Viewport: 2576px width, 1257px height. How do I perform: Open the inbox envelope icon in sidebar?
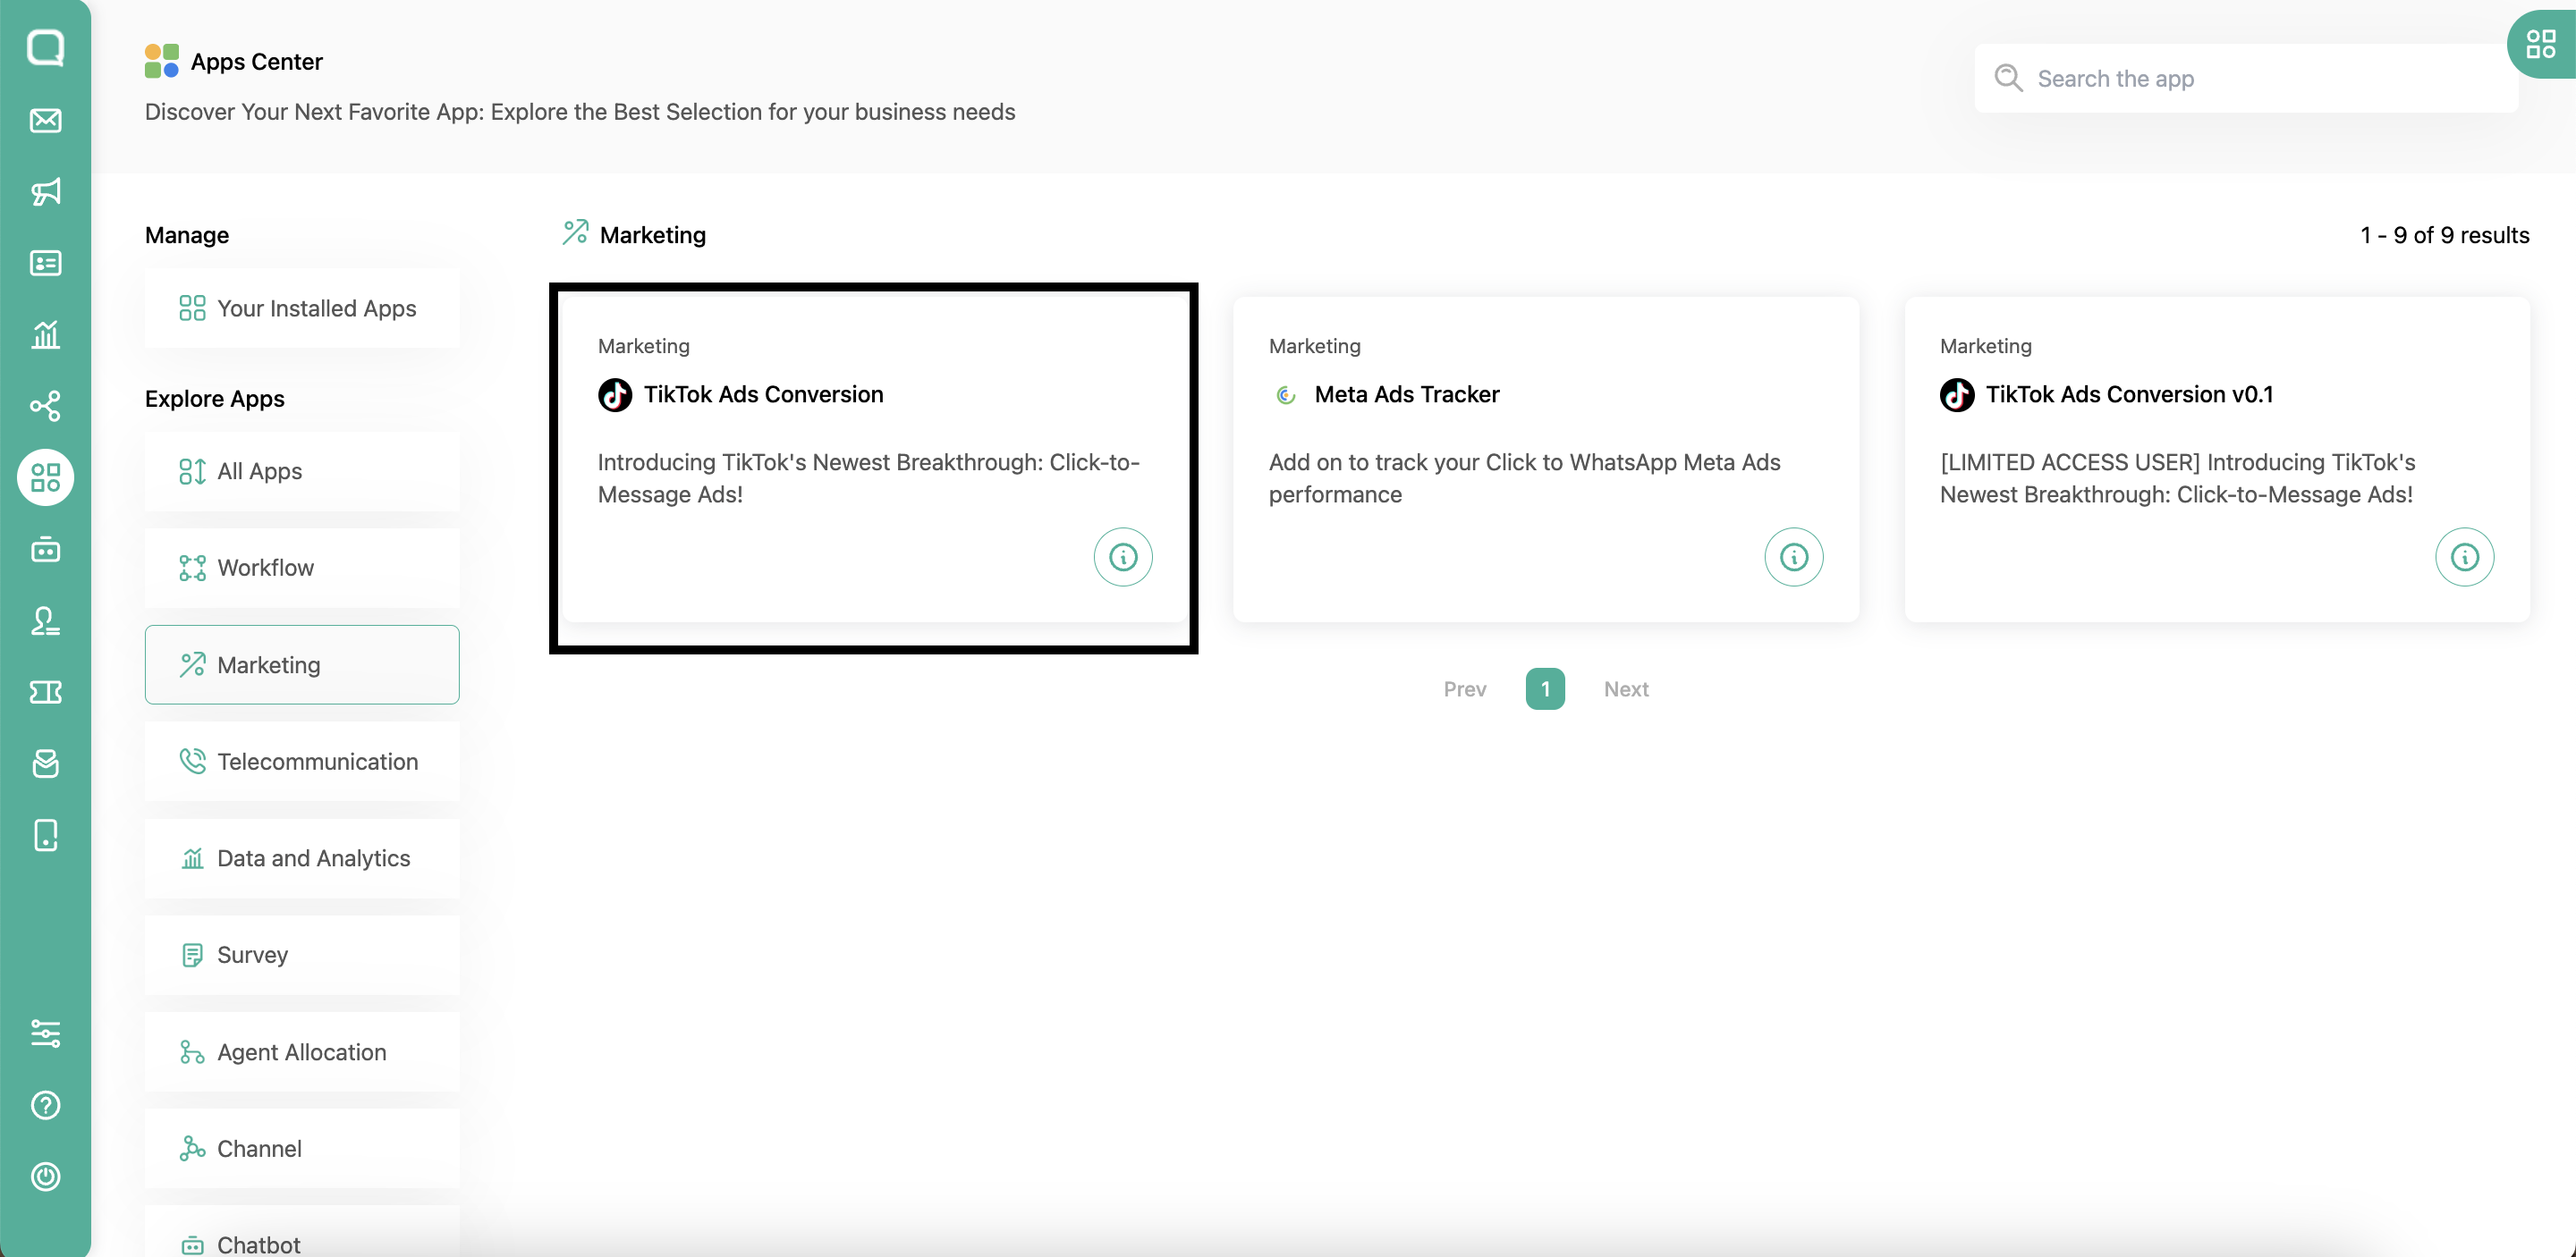click(45, 120)
